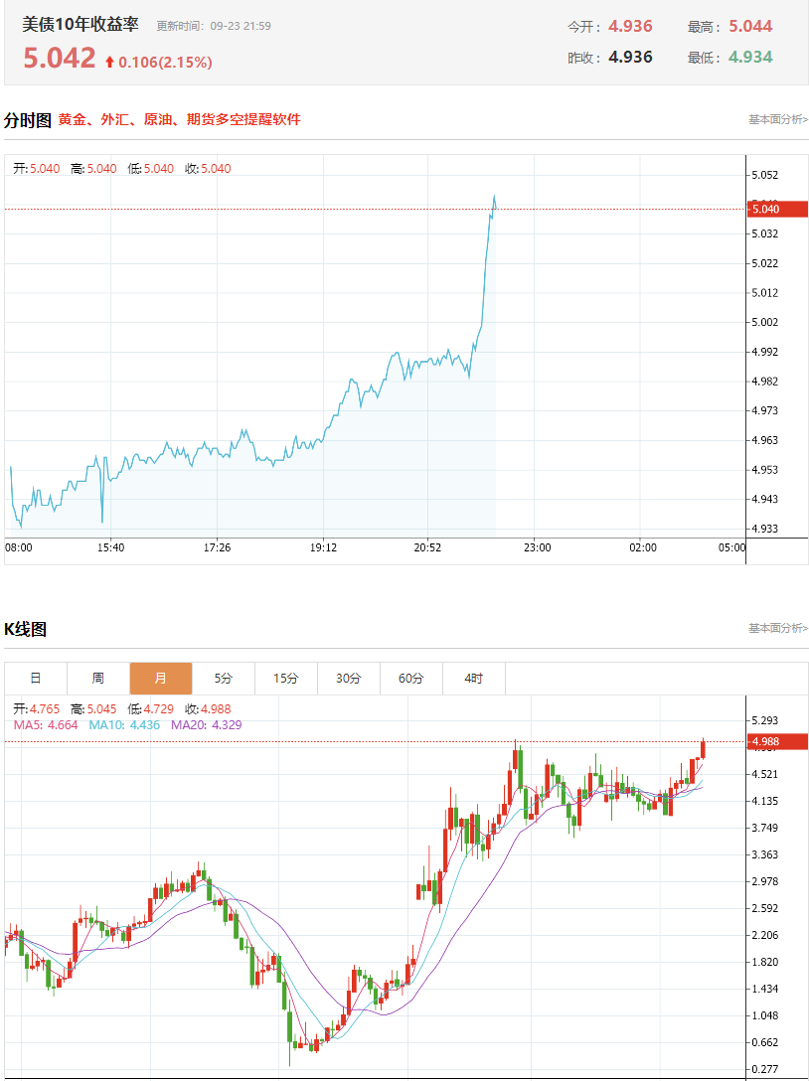809x1081 pixels.
Task: Show the 60分 interval chart
Action: 411,679
